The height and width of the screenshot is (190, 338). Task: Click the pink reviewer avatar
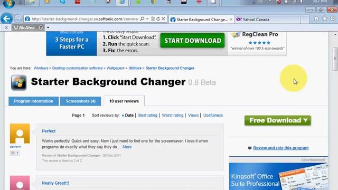[x=20, y=183]
